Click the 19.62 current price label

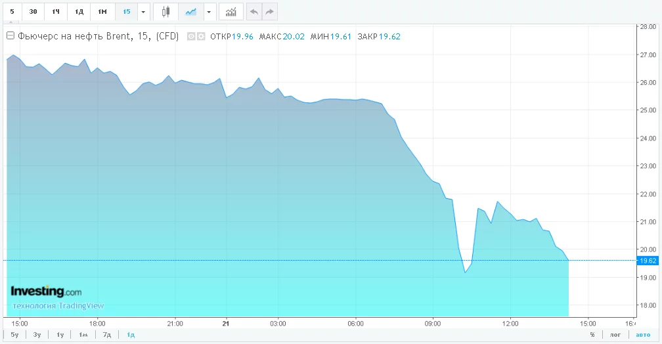[648, 261]
